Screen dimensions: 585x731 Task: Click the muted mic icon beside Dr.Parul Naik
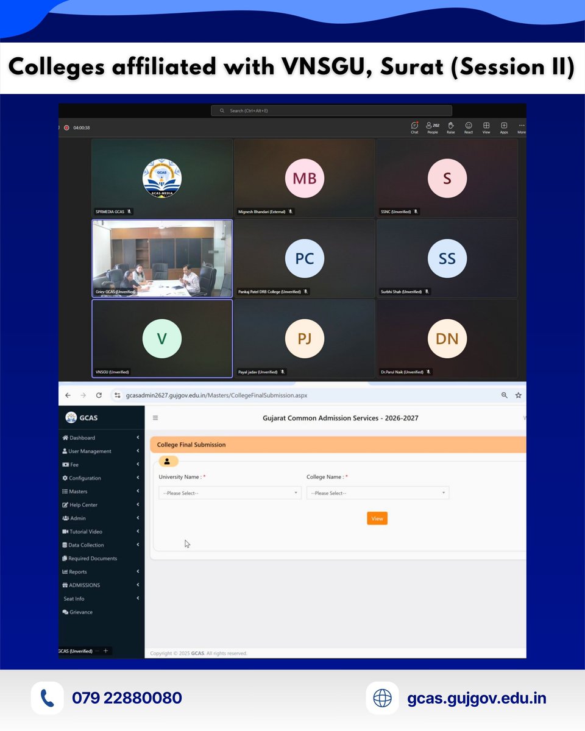[428, 372]
